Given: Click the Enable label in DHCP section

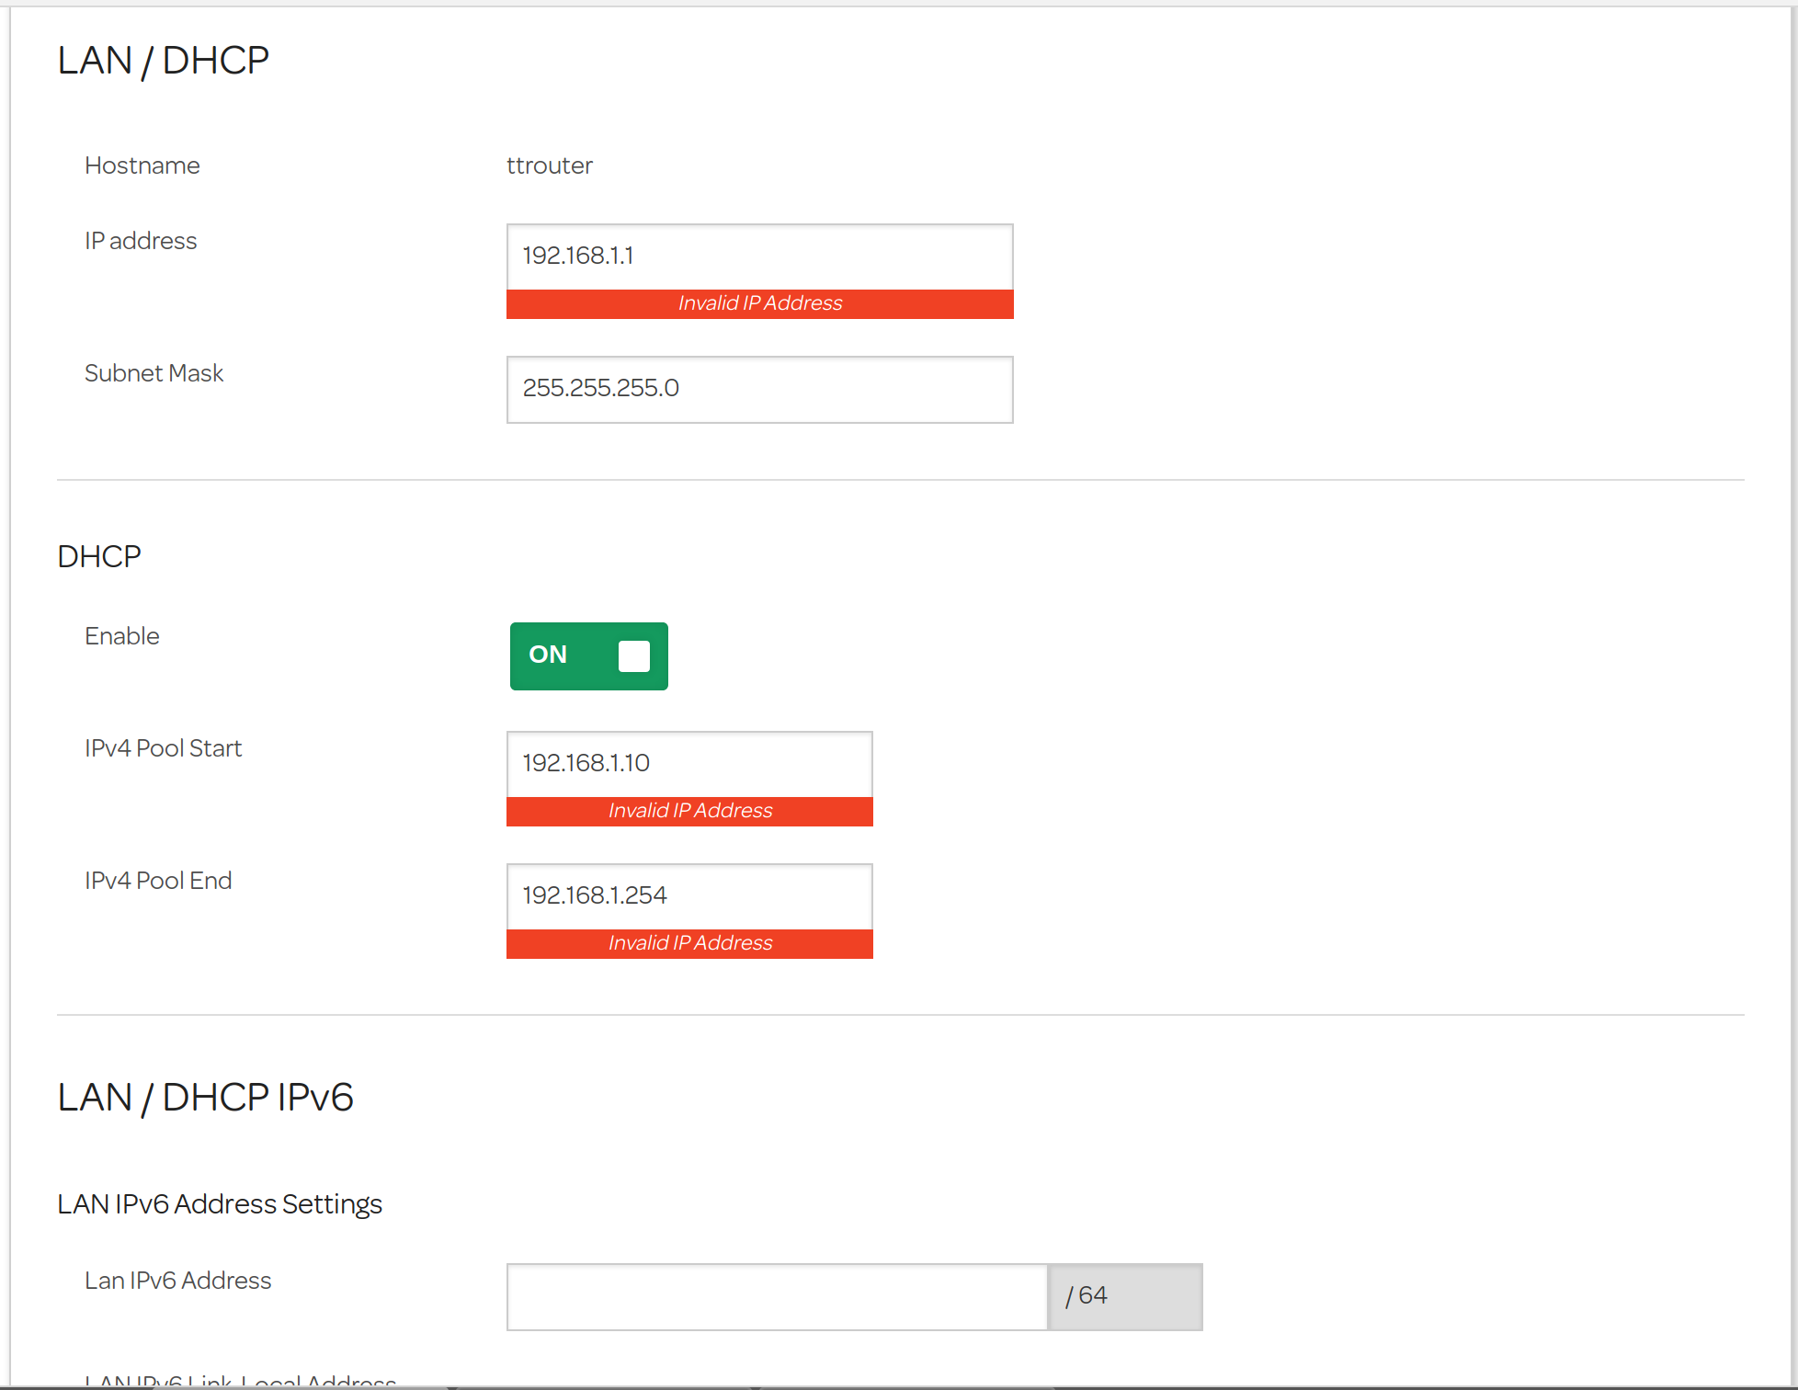Looking at the screenshot, I should tap(122, 636).
